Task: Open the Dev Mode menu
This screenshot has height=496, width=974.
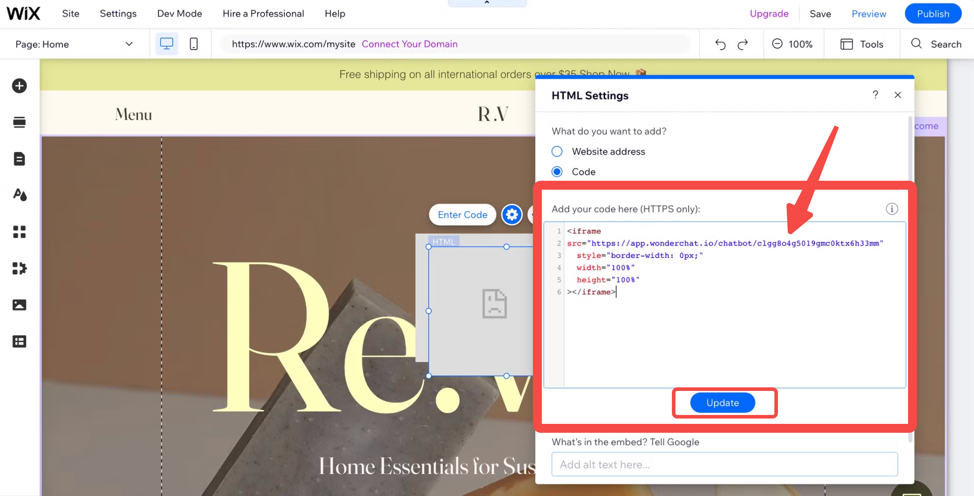Action: click(x=180, y=14)
